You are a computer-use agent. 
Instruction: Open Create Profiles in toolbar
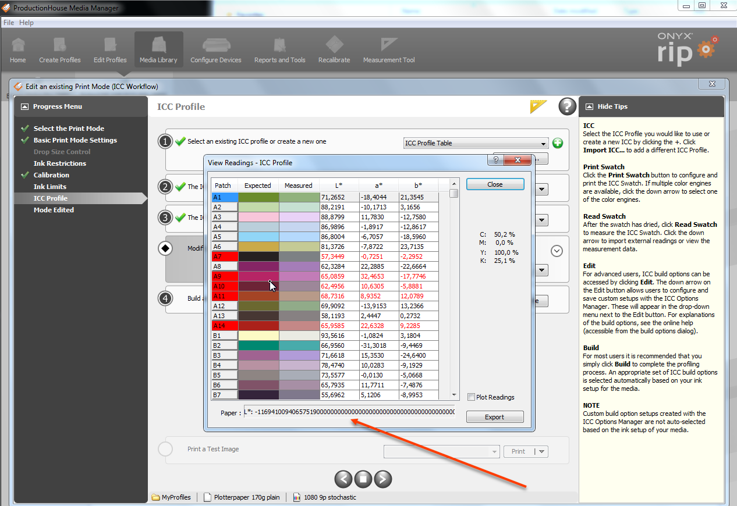[60, 50]
